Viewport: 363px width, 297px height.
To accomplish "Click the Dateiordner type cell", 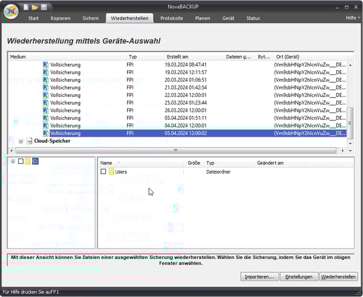I will point(218,172).
